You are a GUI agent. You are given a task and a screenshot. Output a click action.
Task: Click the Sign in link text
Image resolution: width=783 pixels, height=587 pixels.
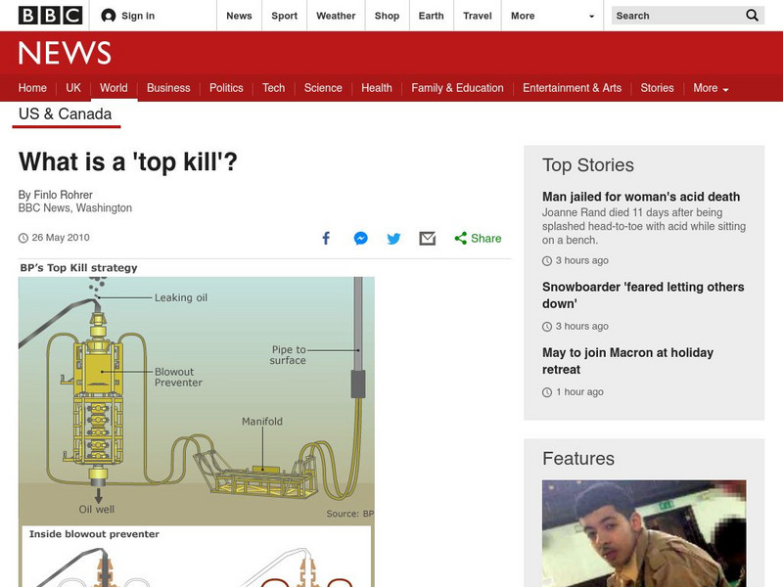[138, 16]
